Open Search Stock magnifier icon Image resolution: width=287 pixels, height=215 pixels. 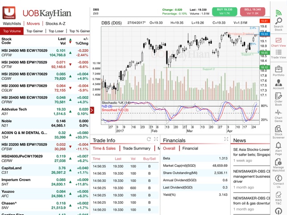pos(279,25)
